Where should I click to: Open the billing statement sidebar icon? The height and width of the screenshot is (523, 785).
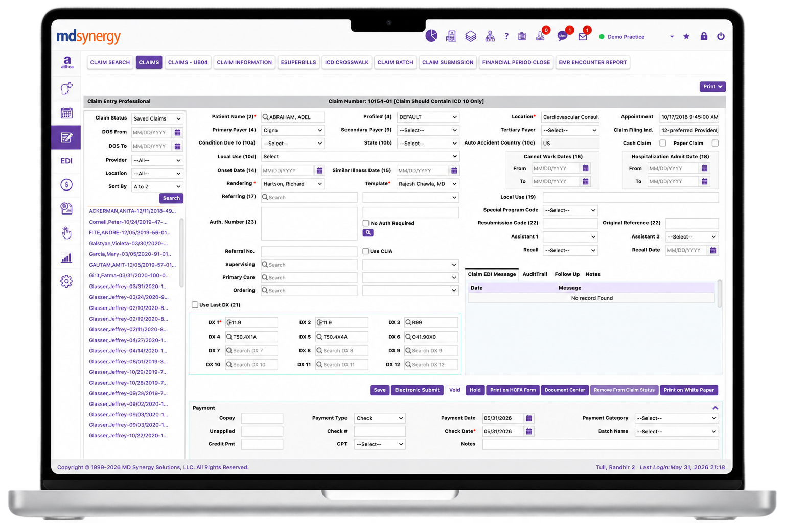tap(66, 208)
